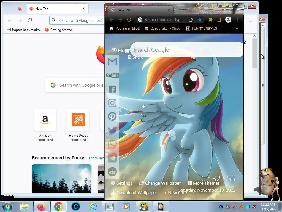The height and width of the screenshot is (212, 282).
Task: Open Instagram shortcut in Chrome sidebar
Action: coord(112,103)
